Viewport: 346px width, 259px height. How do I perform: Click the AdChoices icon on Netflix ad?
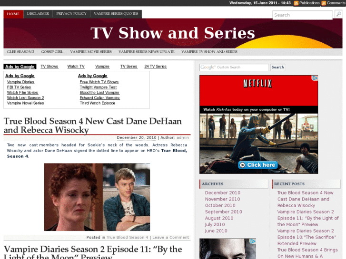click(315, 78)
